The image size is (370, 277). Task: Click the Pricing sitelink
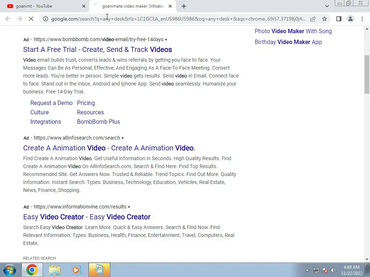[86, 103]
